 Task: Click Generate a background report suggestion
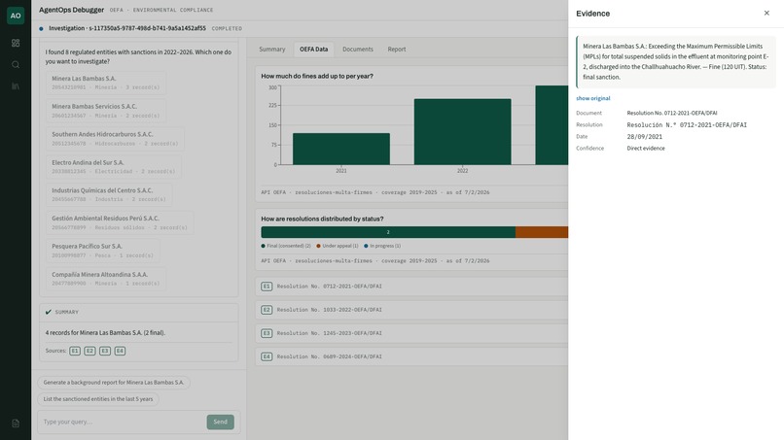pos(114,382)
